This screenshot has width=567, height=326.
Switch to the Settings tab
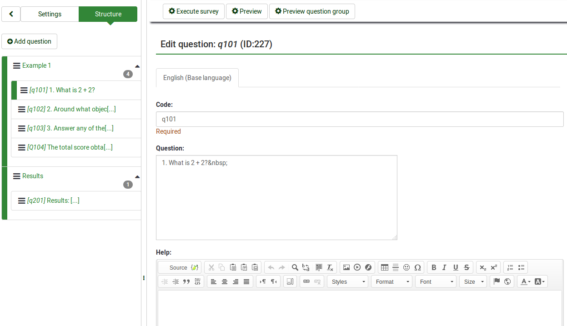click(50, 14)
